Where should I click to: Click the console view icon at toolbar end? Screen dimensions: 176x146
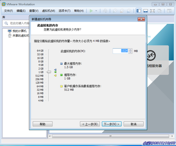(169, 11)
